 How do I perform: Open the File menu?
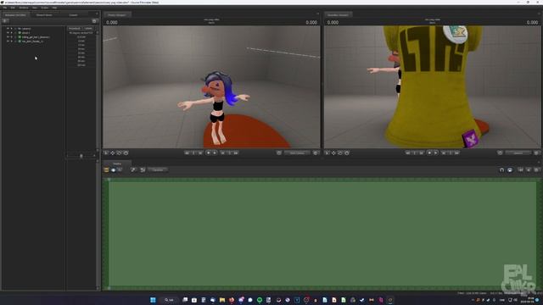pyautogui.click(x=5, y=8)
